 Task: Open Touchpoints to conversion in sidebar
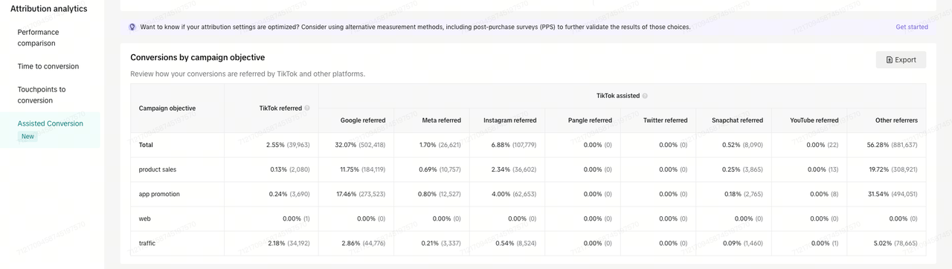point(42,94)
